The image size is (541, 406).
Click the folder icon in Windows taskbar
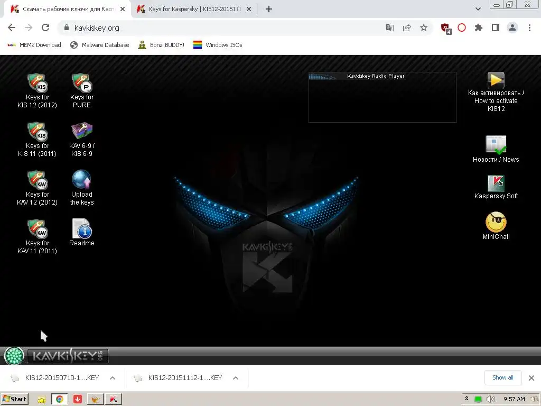coord(42,400)
